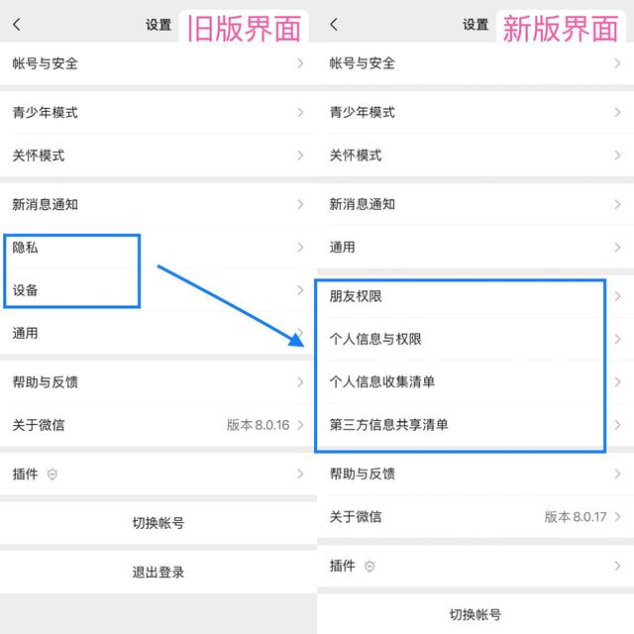Click chevron beside 设备 row

(x=300, y=290)
